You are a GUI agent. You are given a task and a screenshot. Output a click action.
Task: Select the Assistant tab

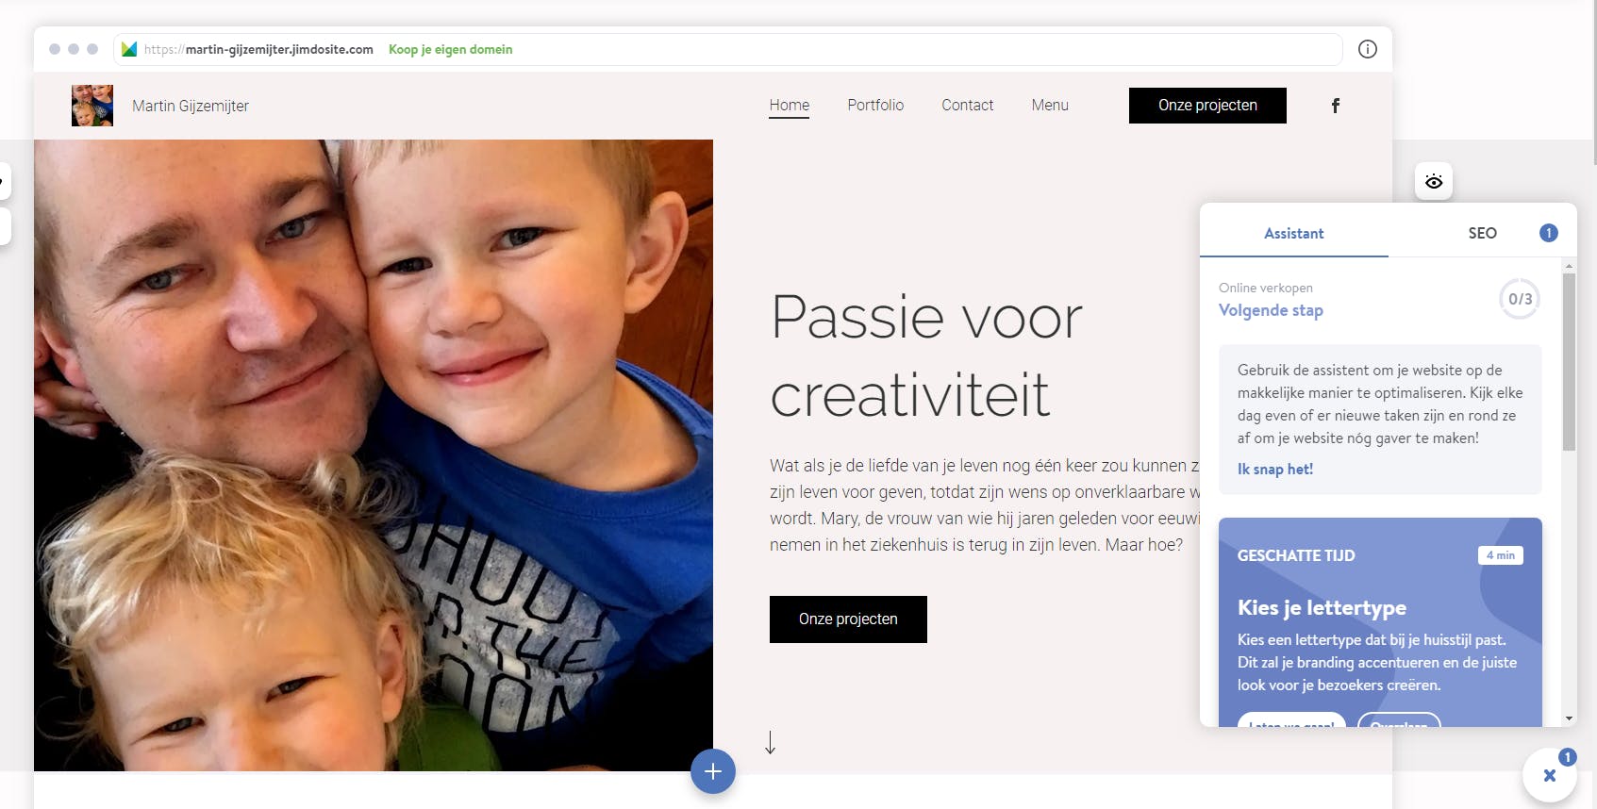[1293, 233]
